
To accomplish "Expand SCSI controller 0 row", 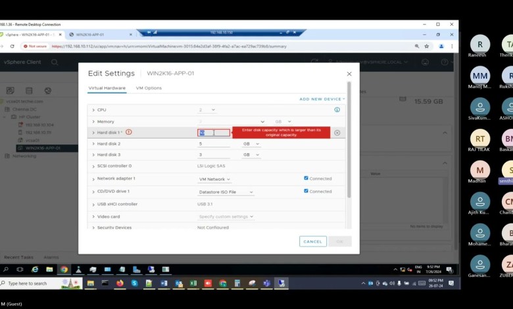I will tap(93, 166).
